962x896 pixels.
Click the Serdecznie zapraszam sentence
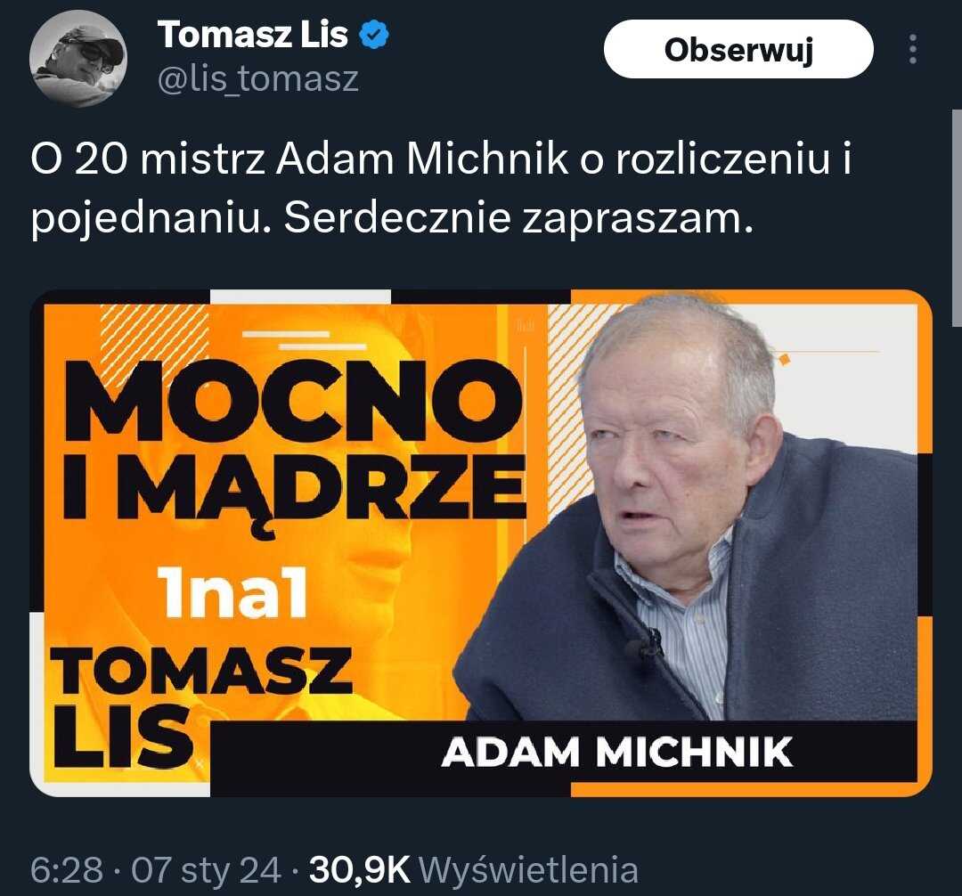pyautogui.click(x=518, y=217)
